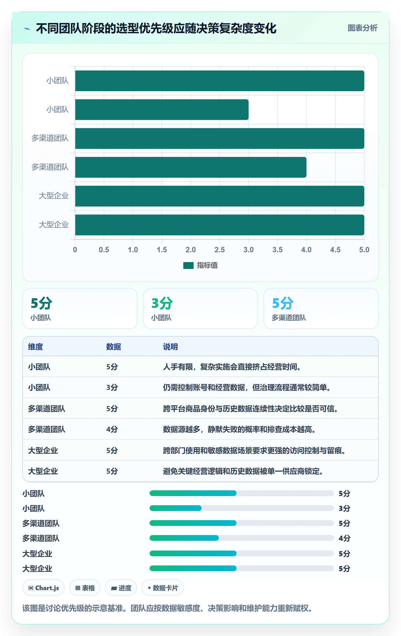This screenshot has height=636, width=401.
Task: Click the diamond icon on 数据卡片 chip
Action: [149, 588]
